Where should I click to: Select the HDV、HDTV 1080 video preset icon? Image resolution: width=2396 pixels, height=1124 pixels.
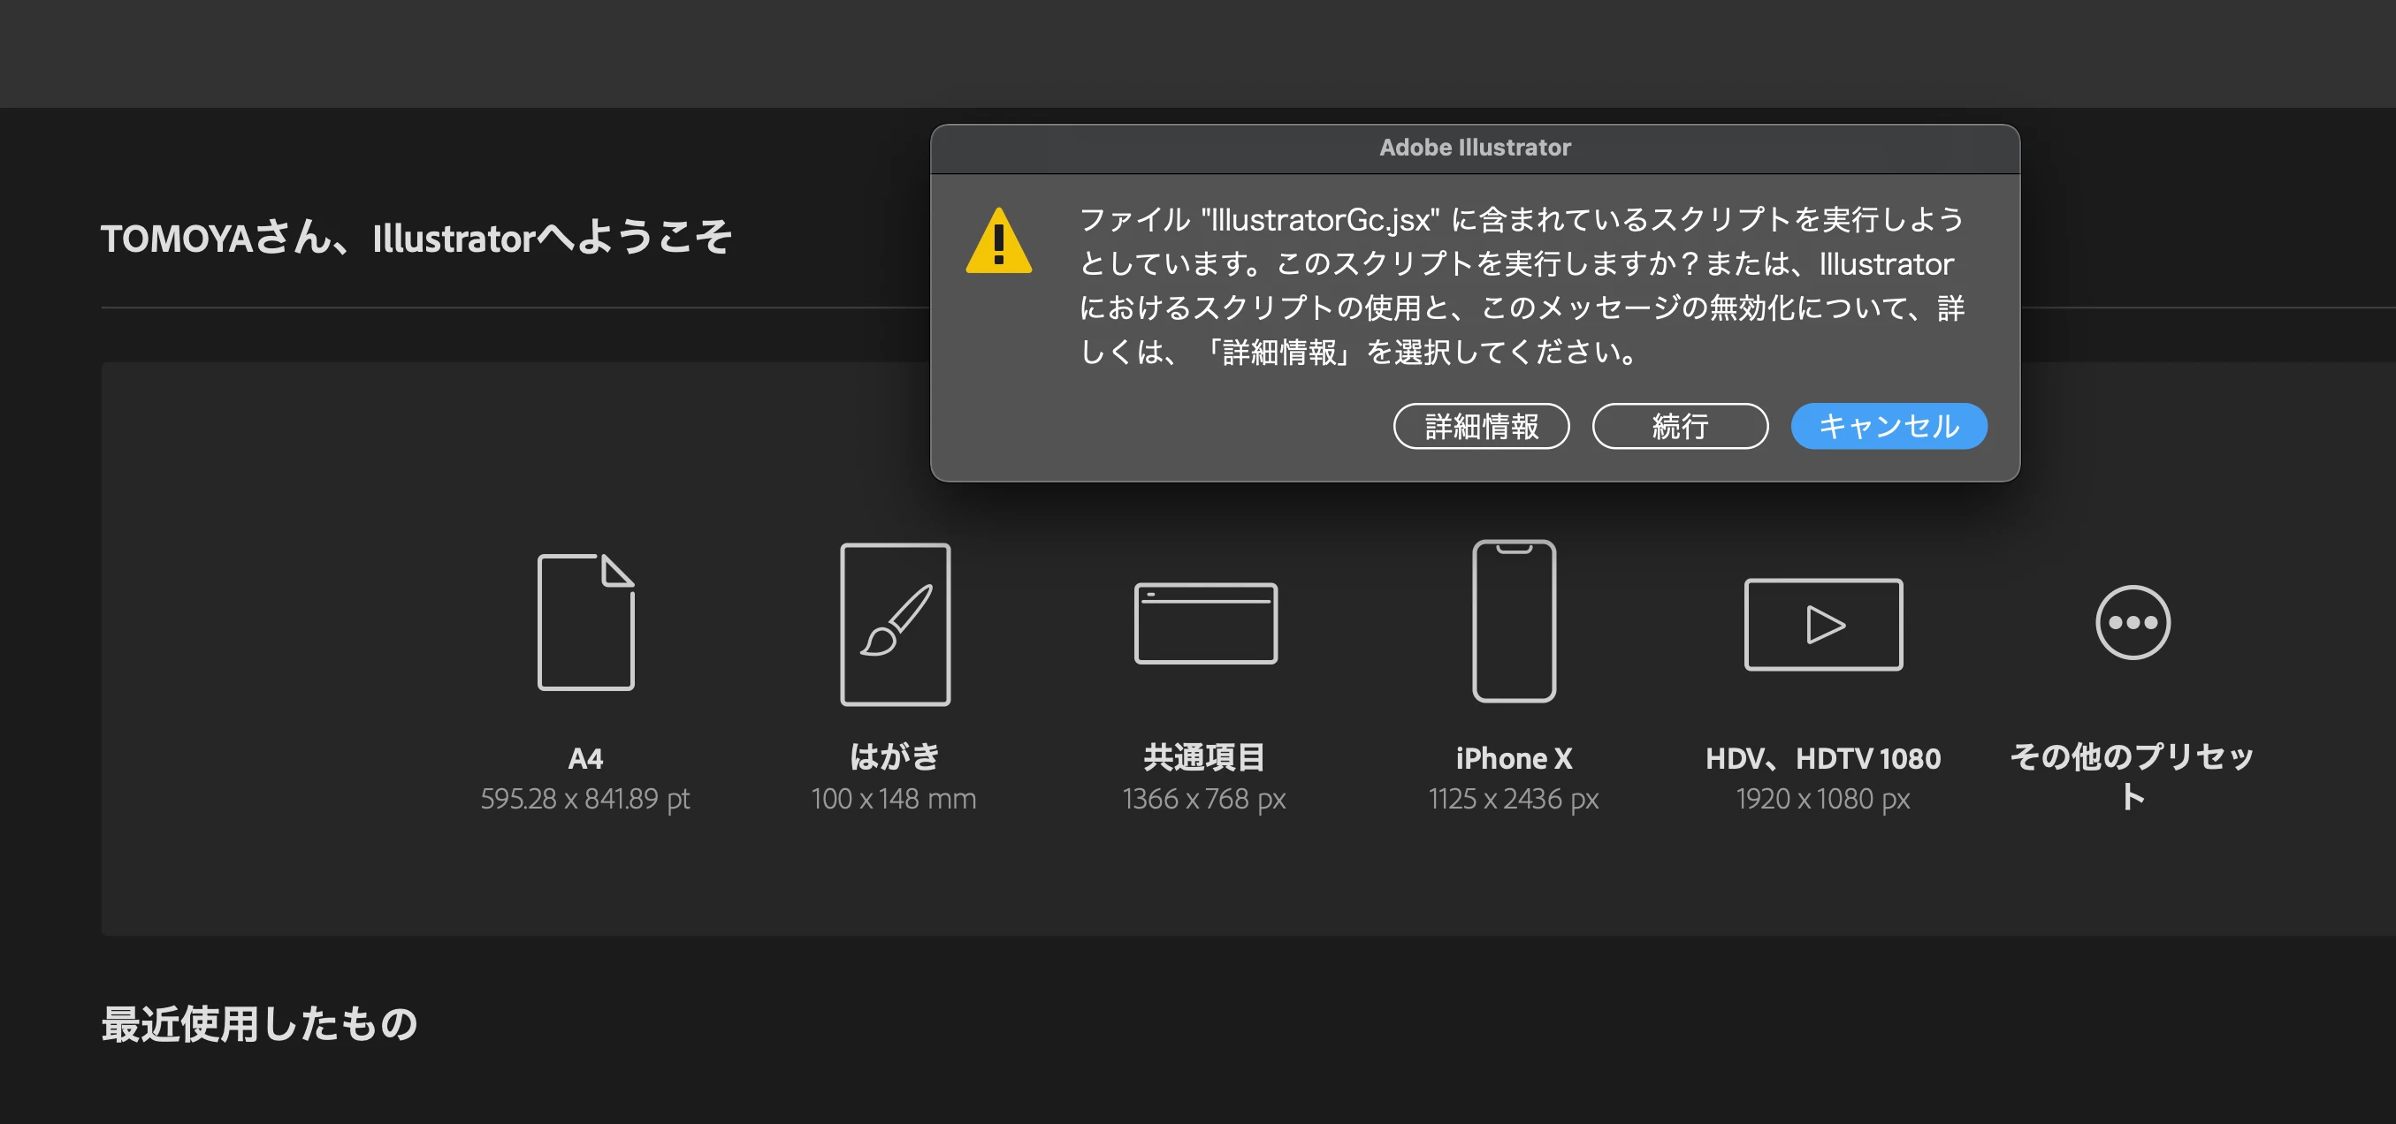tap(1823, 624)
